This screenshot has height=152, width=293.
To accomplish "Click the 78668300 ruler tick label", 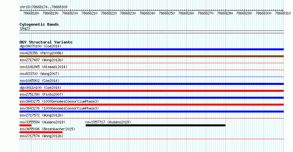I will point(263,13).
